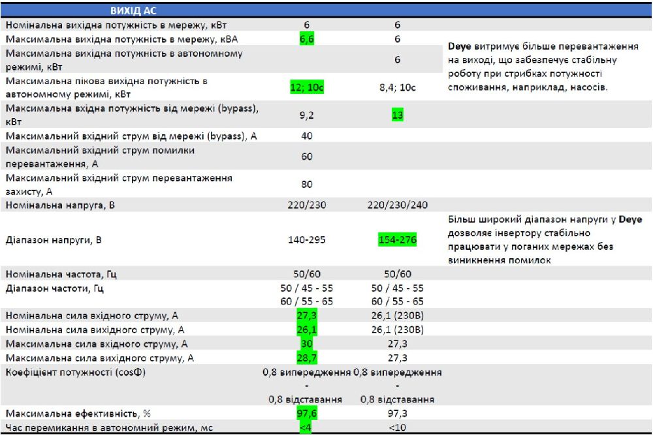Select the green 97,6 efficiency cell
The height and width of the screenshot is (435, 653).
point(307,414)
